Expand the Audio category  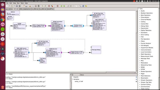point(140,11)
